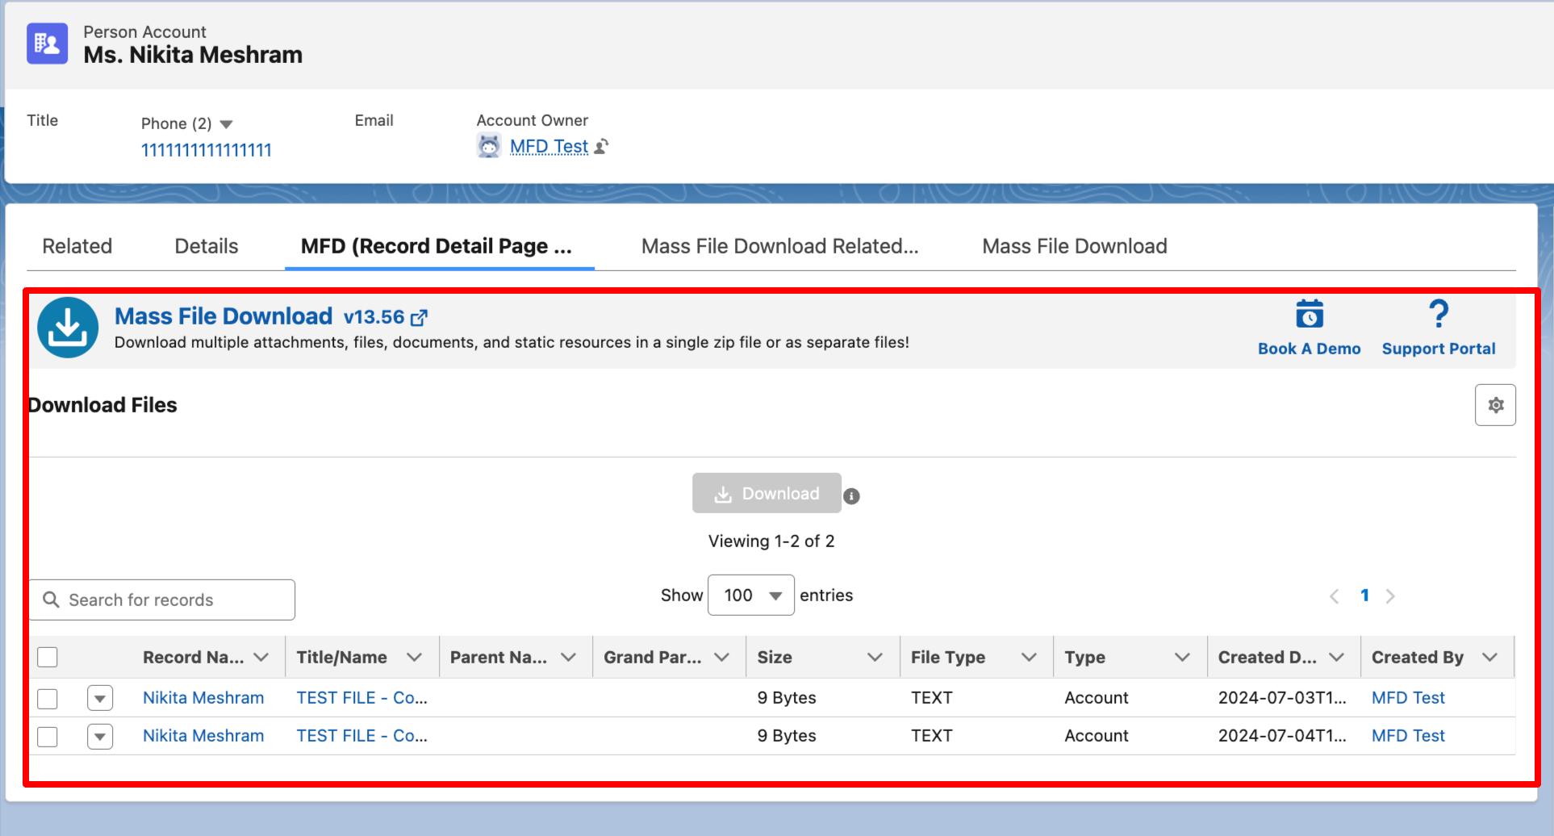Open MFD Test account owner link
This screenshot has height=836, width=1554.
tap(549, 147)
